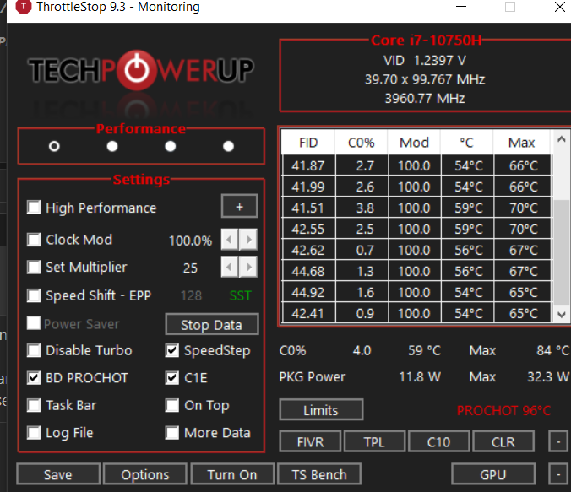The height and width of the screenshot is (492, 571).
Task: Enable the Log File checkbox
Action: coord(34,433)
